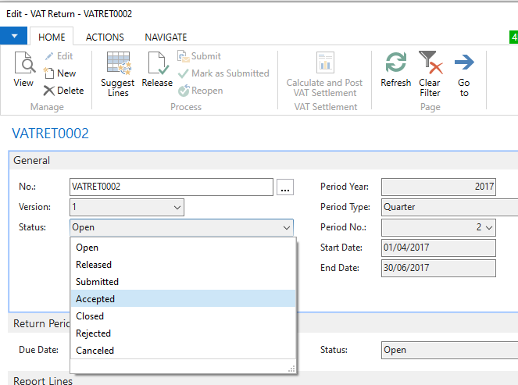518x385 pixels.
Task: Pick Submitted in the dropdown list
Action: pos(98,282)
